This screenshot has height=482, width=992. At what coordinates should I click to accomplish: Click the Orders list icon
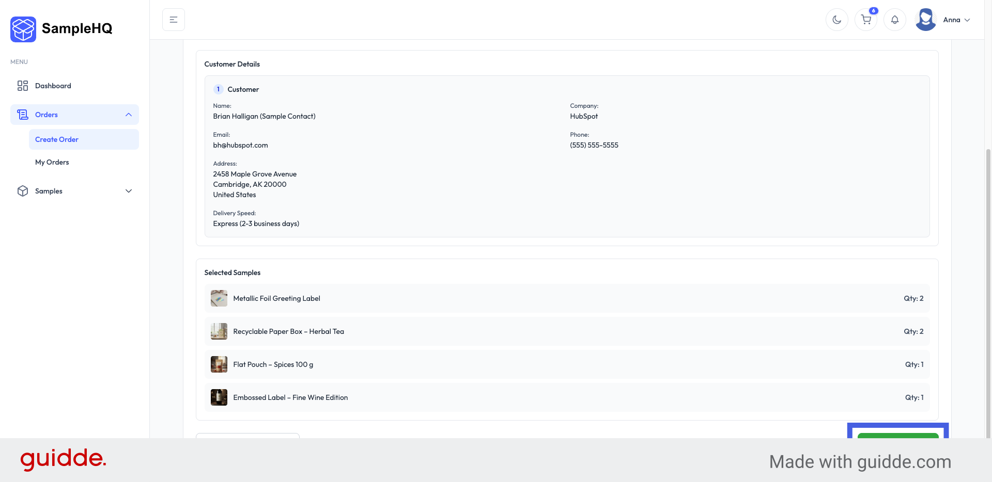coord(23,115)
